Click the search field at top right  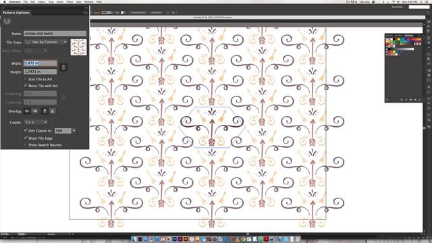[418, 7]
